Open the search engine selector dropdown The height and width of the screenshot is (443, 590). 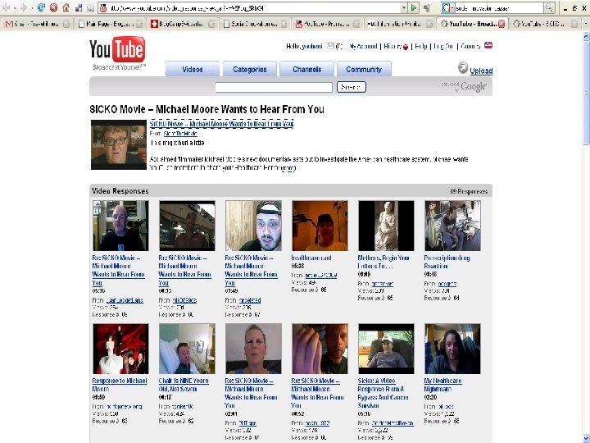pos(447,7)
